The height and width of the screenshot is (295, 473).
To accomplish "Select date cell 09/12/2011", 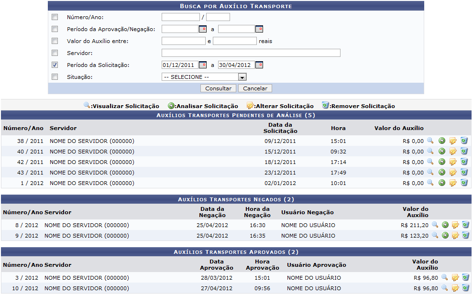I will [280, 141].
